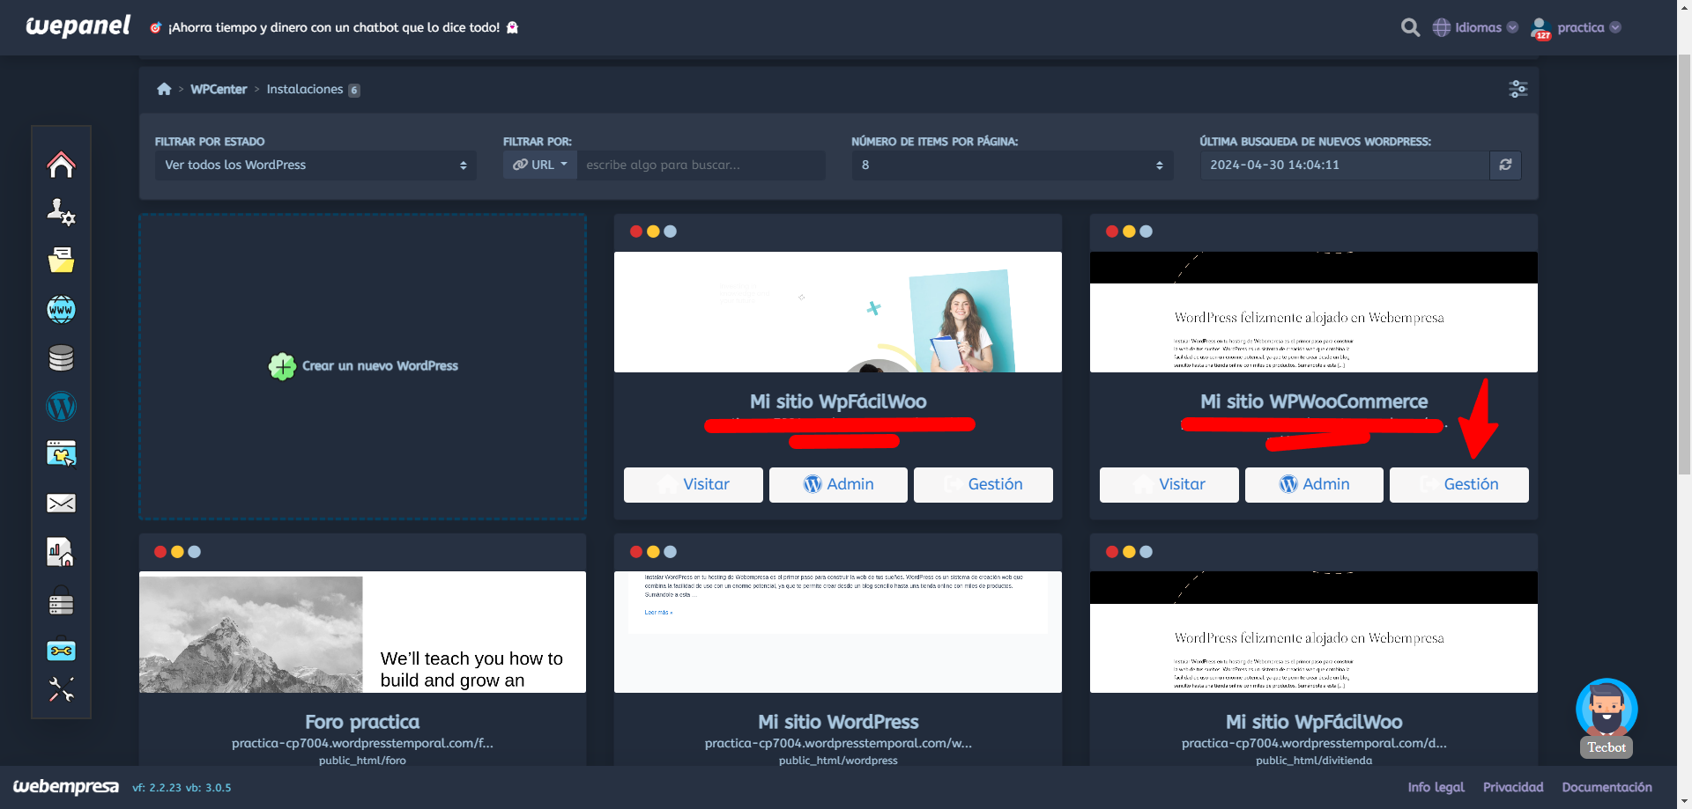Click the Instalaciones breadcrumb
This screenshot has width=1692, height=809.
[x=305, y=89]
